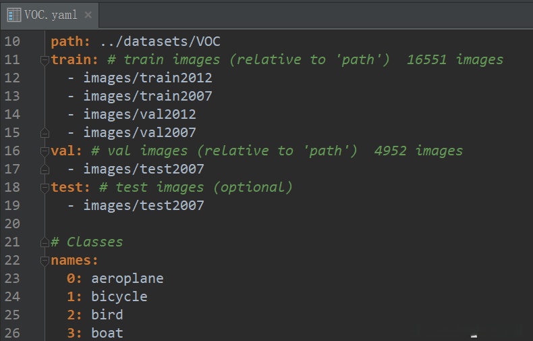Screen dimensions: 533x341
Task: Click the 'train:' key
Action: (74, 60)
